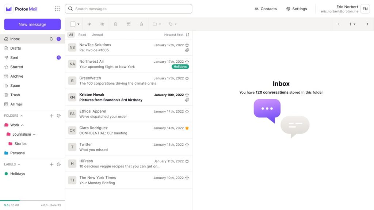The height and width of the screenshot is (210, 374).
Task: Select the Unread filter tab
Action: tap(97, 35)
